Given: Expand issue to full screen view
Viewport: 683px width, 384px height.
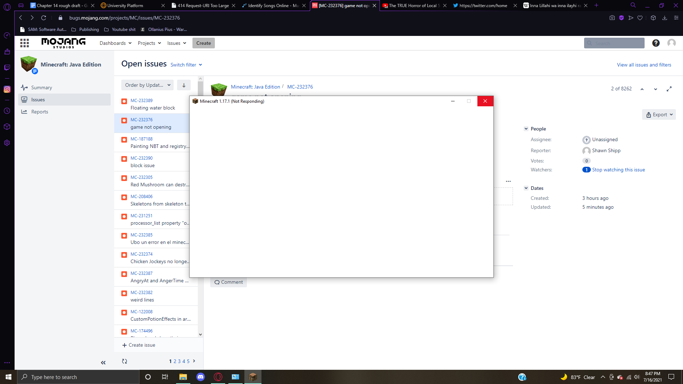Looking at the screenshot, I should (x=669, y=89).
